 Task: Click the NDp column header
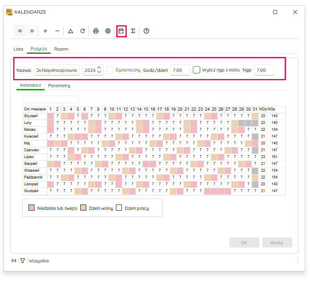tap(263, 109)
